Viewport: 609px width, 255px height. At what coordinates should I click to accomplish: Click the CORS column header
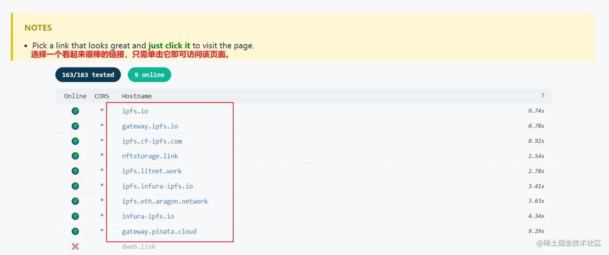point(102,96)
